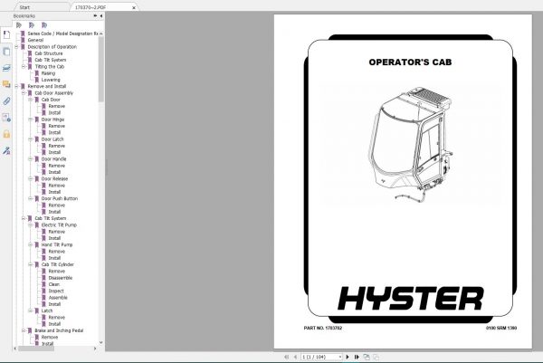
Task: Open the Disassemble bookmark
Action: [x=61, y=278]
